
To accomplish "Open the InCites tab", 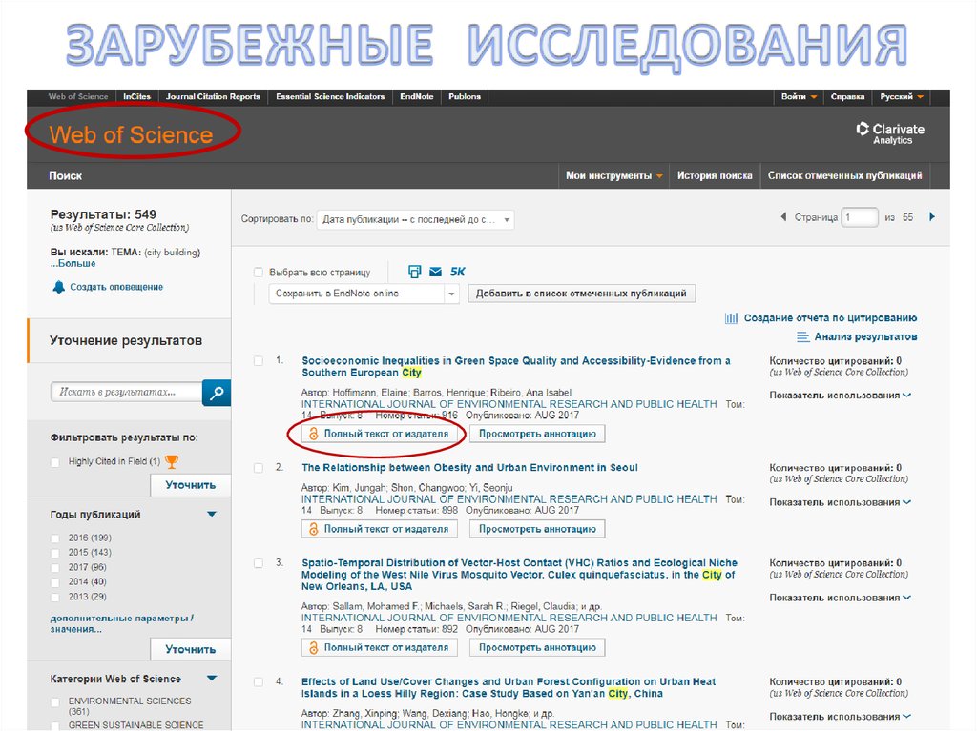I will [136, 97].
